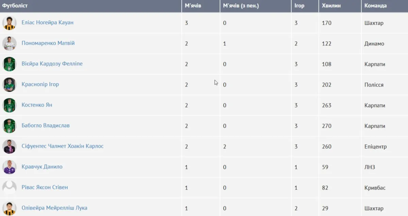Open player link Вієйра Кардозу Фелліпе
408x216 pixels.
(x=52, y=64)
